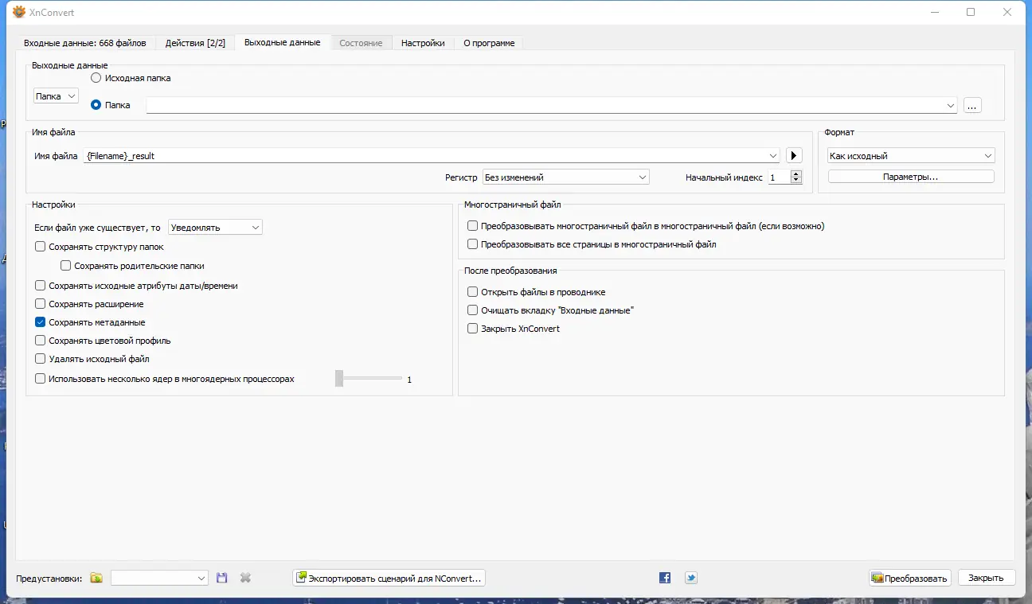Uncheck Сохранять метаданные checkbox
Viewport: 1032px width, 604px height.
pos(41,322)
